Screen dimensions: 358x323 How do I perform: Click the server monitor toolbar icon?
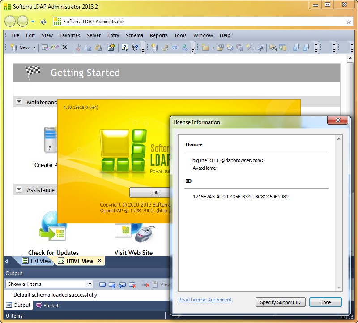(x=175, y=47)
